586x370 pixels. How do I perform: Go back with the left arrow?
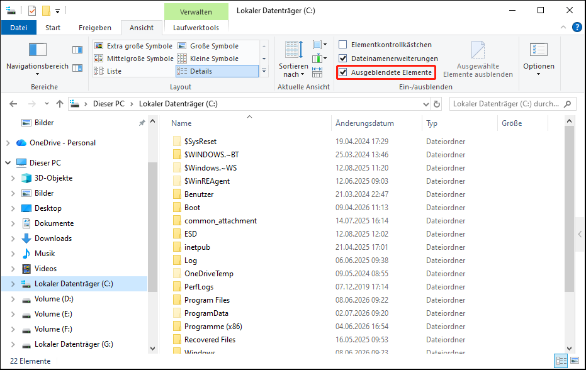click(13, 104)
